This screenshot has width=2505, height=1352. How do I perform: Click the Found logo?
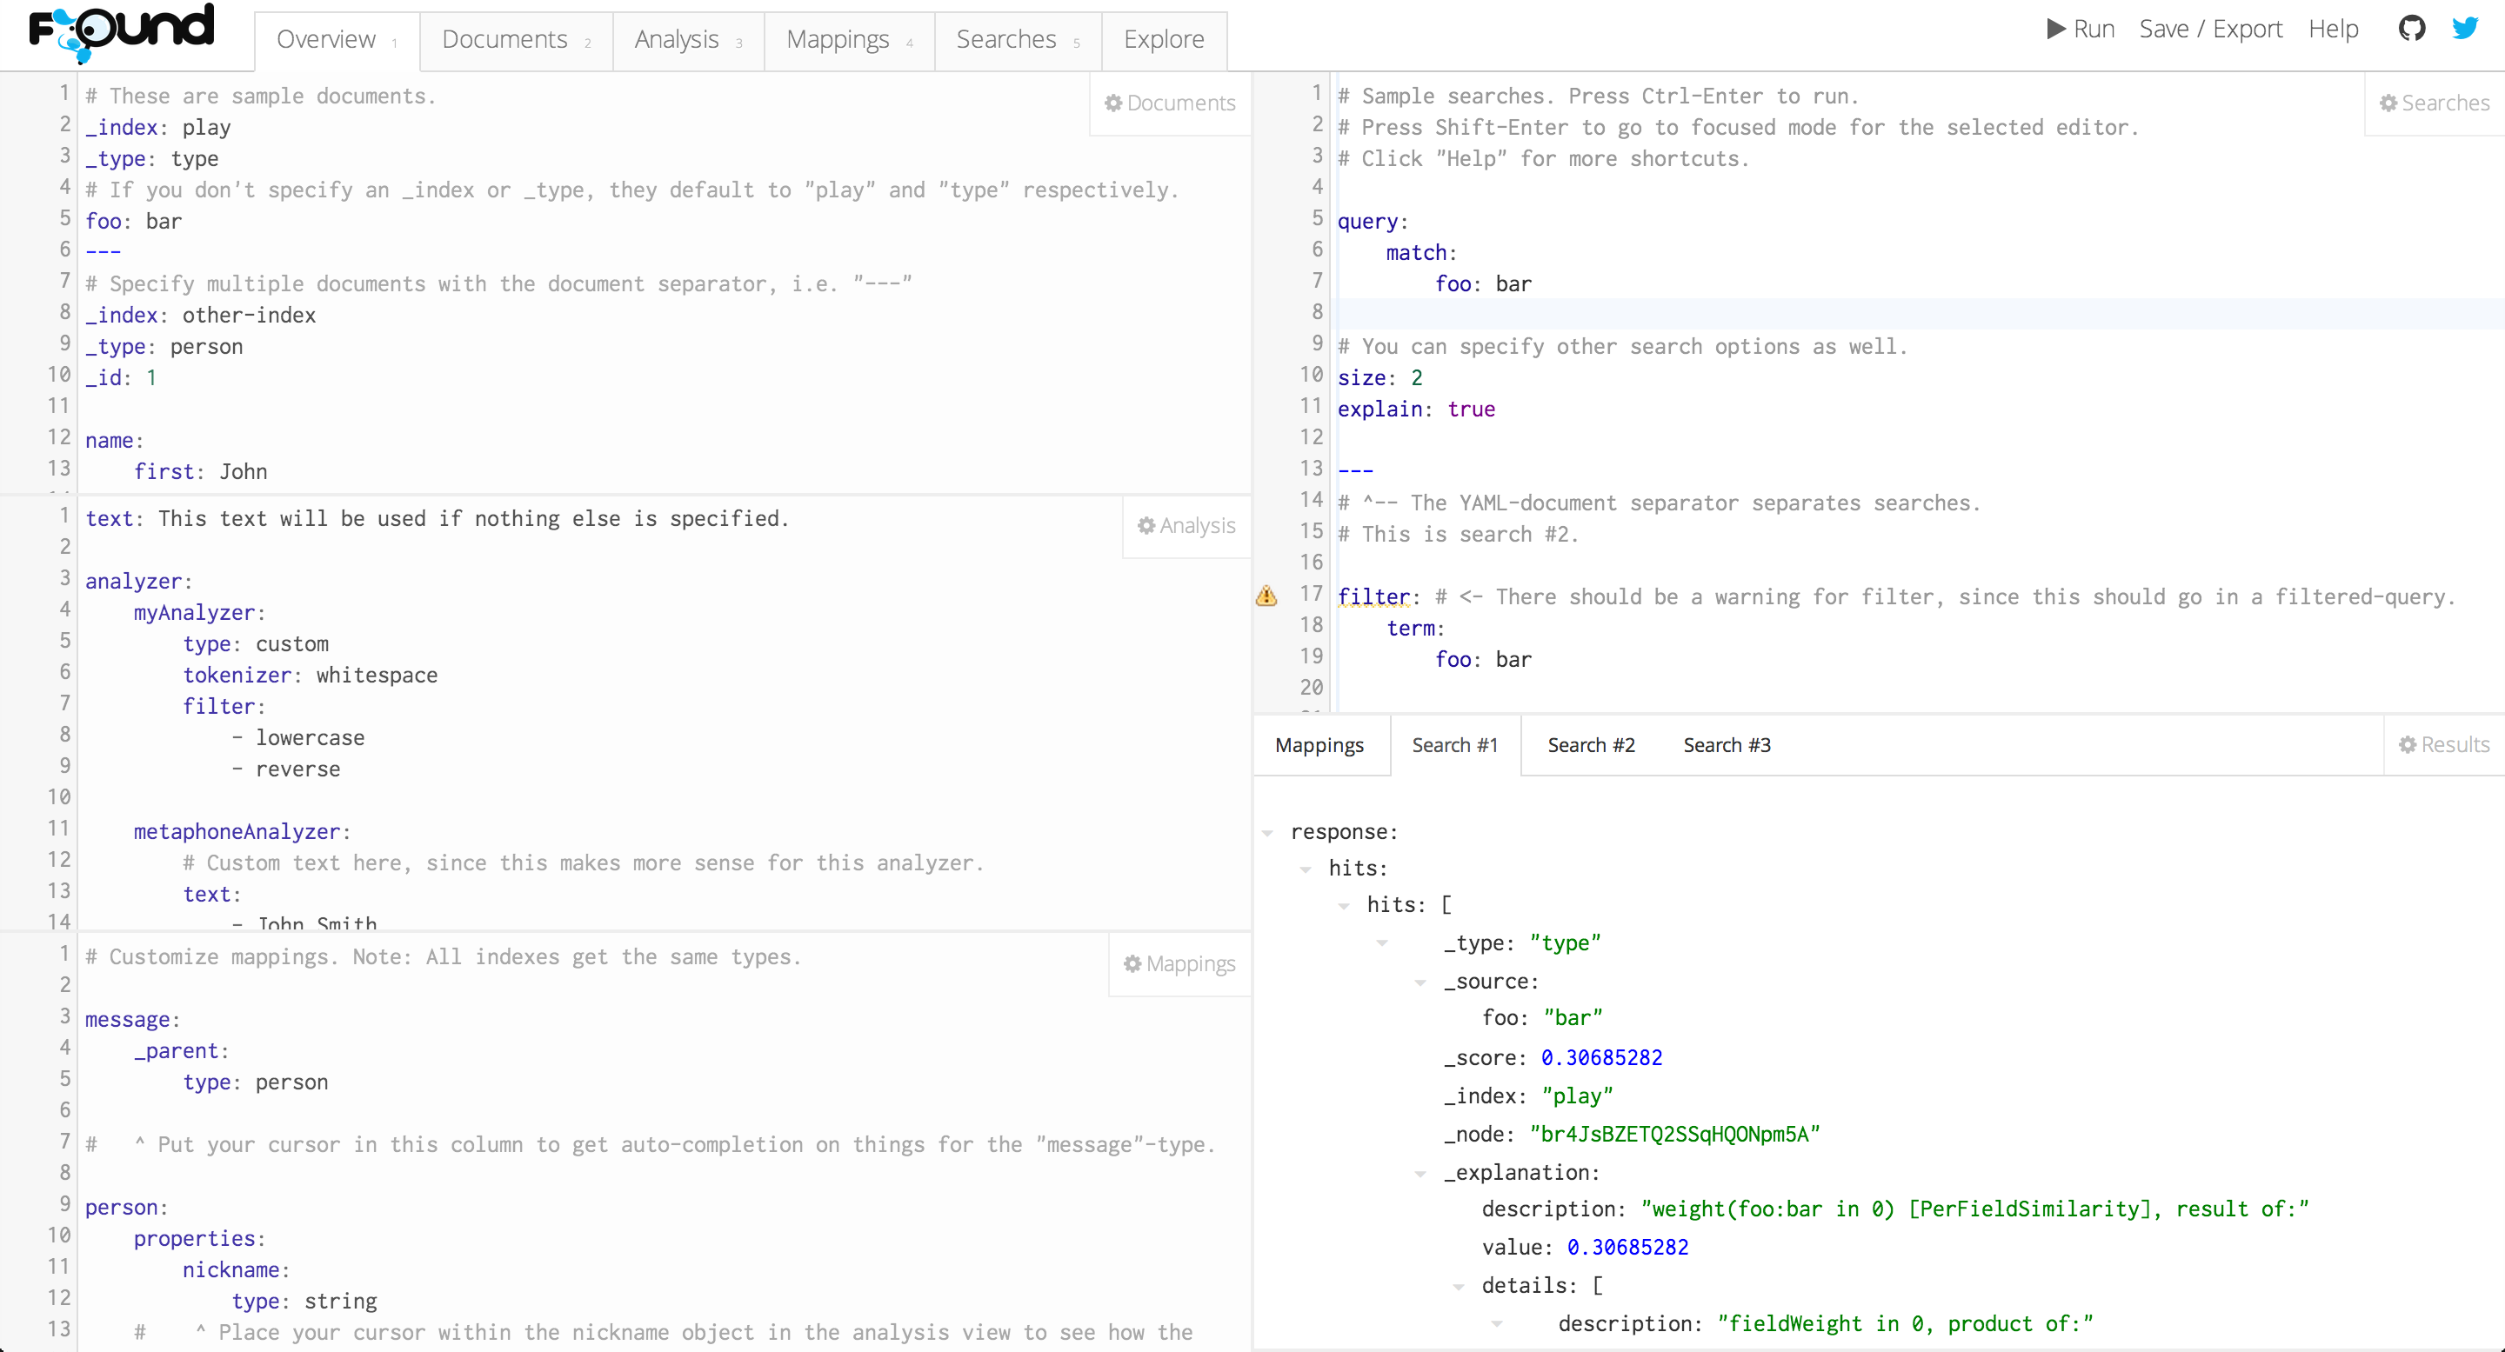pyautogui.click(x=121, y=31)
